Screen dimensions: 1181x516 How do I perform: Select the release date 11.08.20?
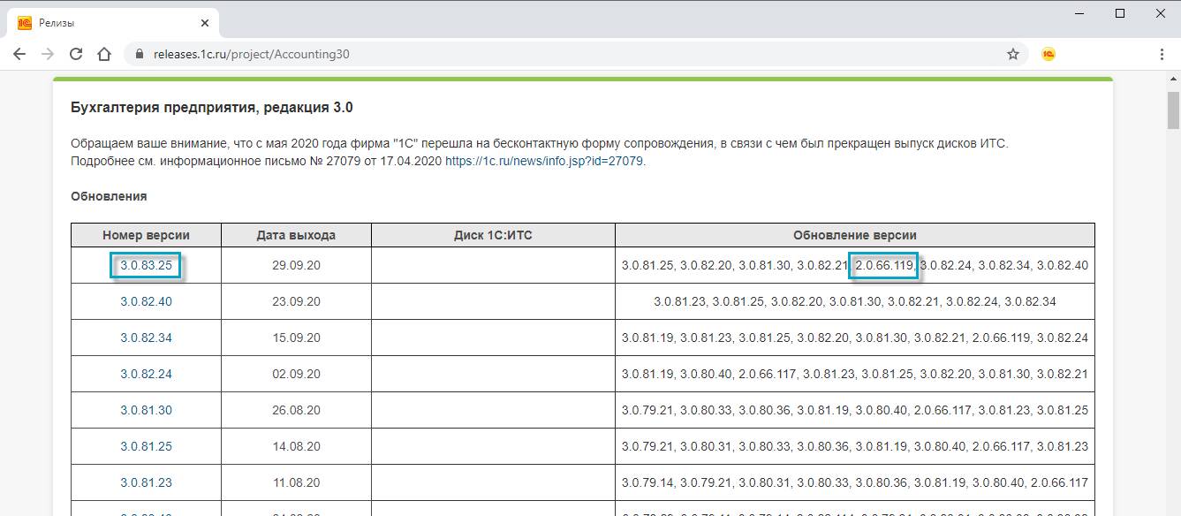pos(296,482)
